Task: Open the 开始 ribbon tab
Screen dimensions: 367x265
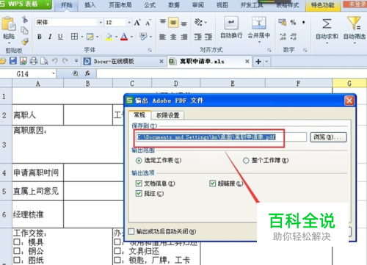Action: 66,5
